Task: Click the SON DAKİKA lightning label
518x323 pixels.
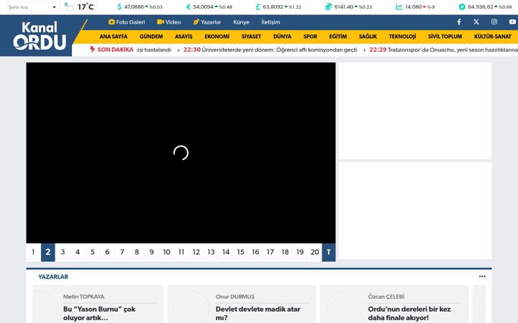Action: (x=112, y=50)
